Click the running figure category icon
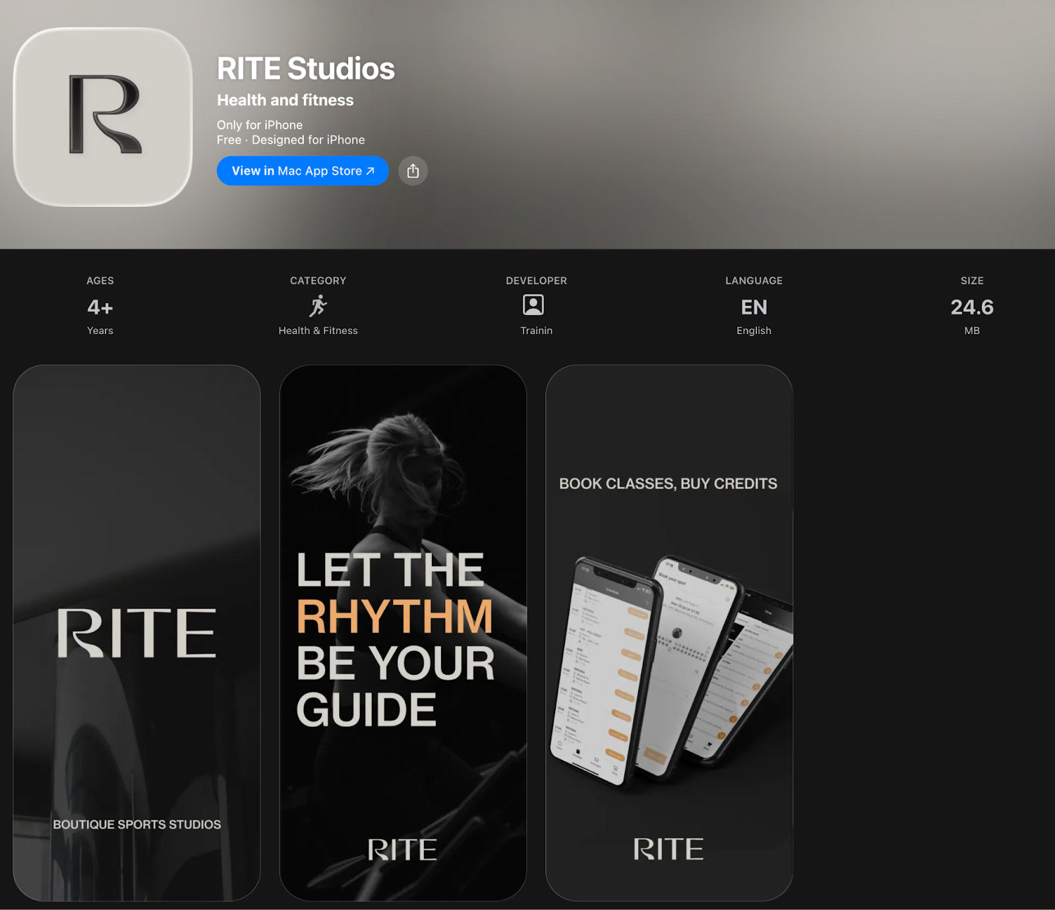This screenshot has width=1055, height=910. [x=318, y=306]
